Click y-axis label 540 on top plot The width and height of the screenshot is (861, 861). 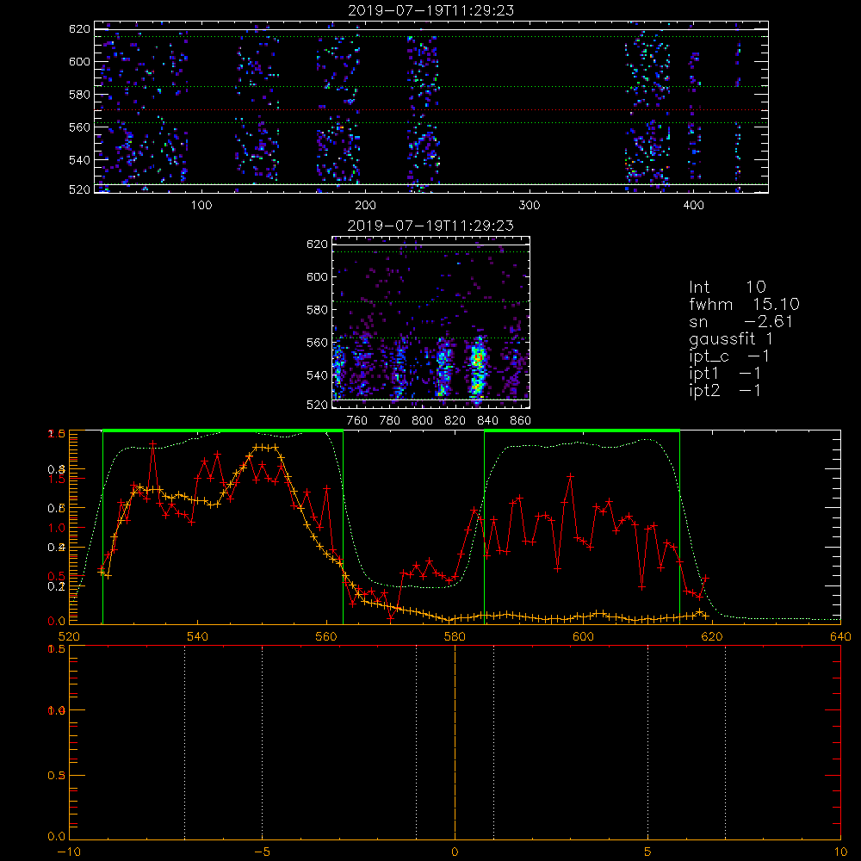tap(79, 160)
